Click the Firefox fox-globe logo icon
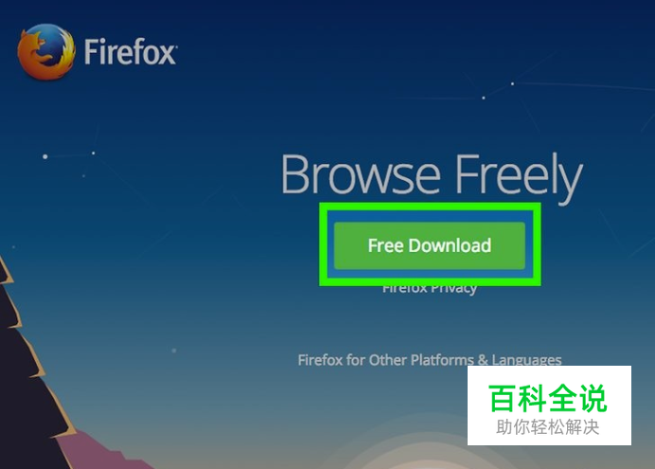 click(46, 52)
